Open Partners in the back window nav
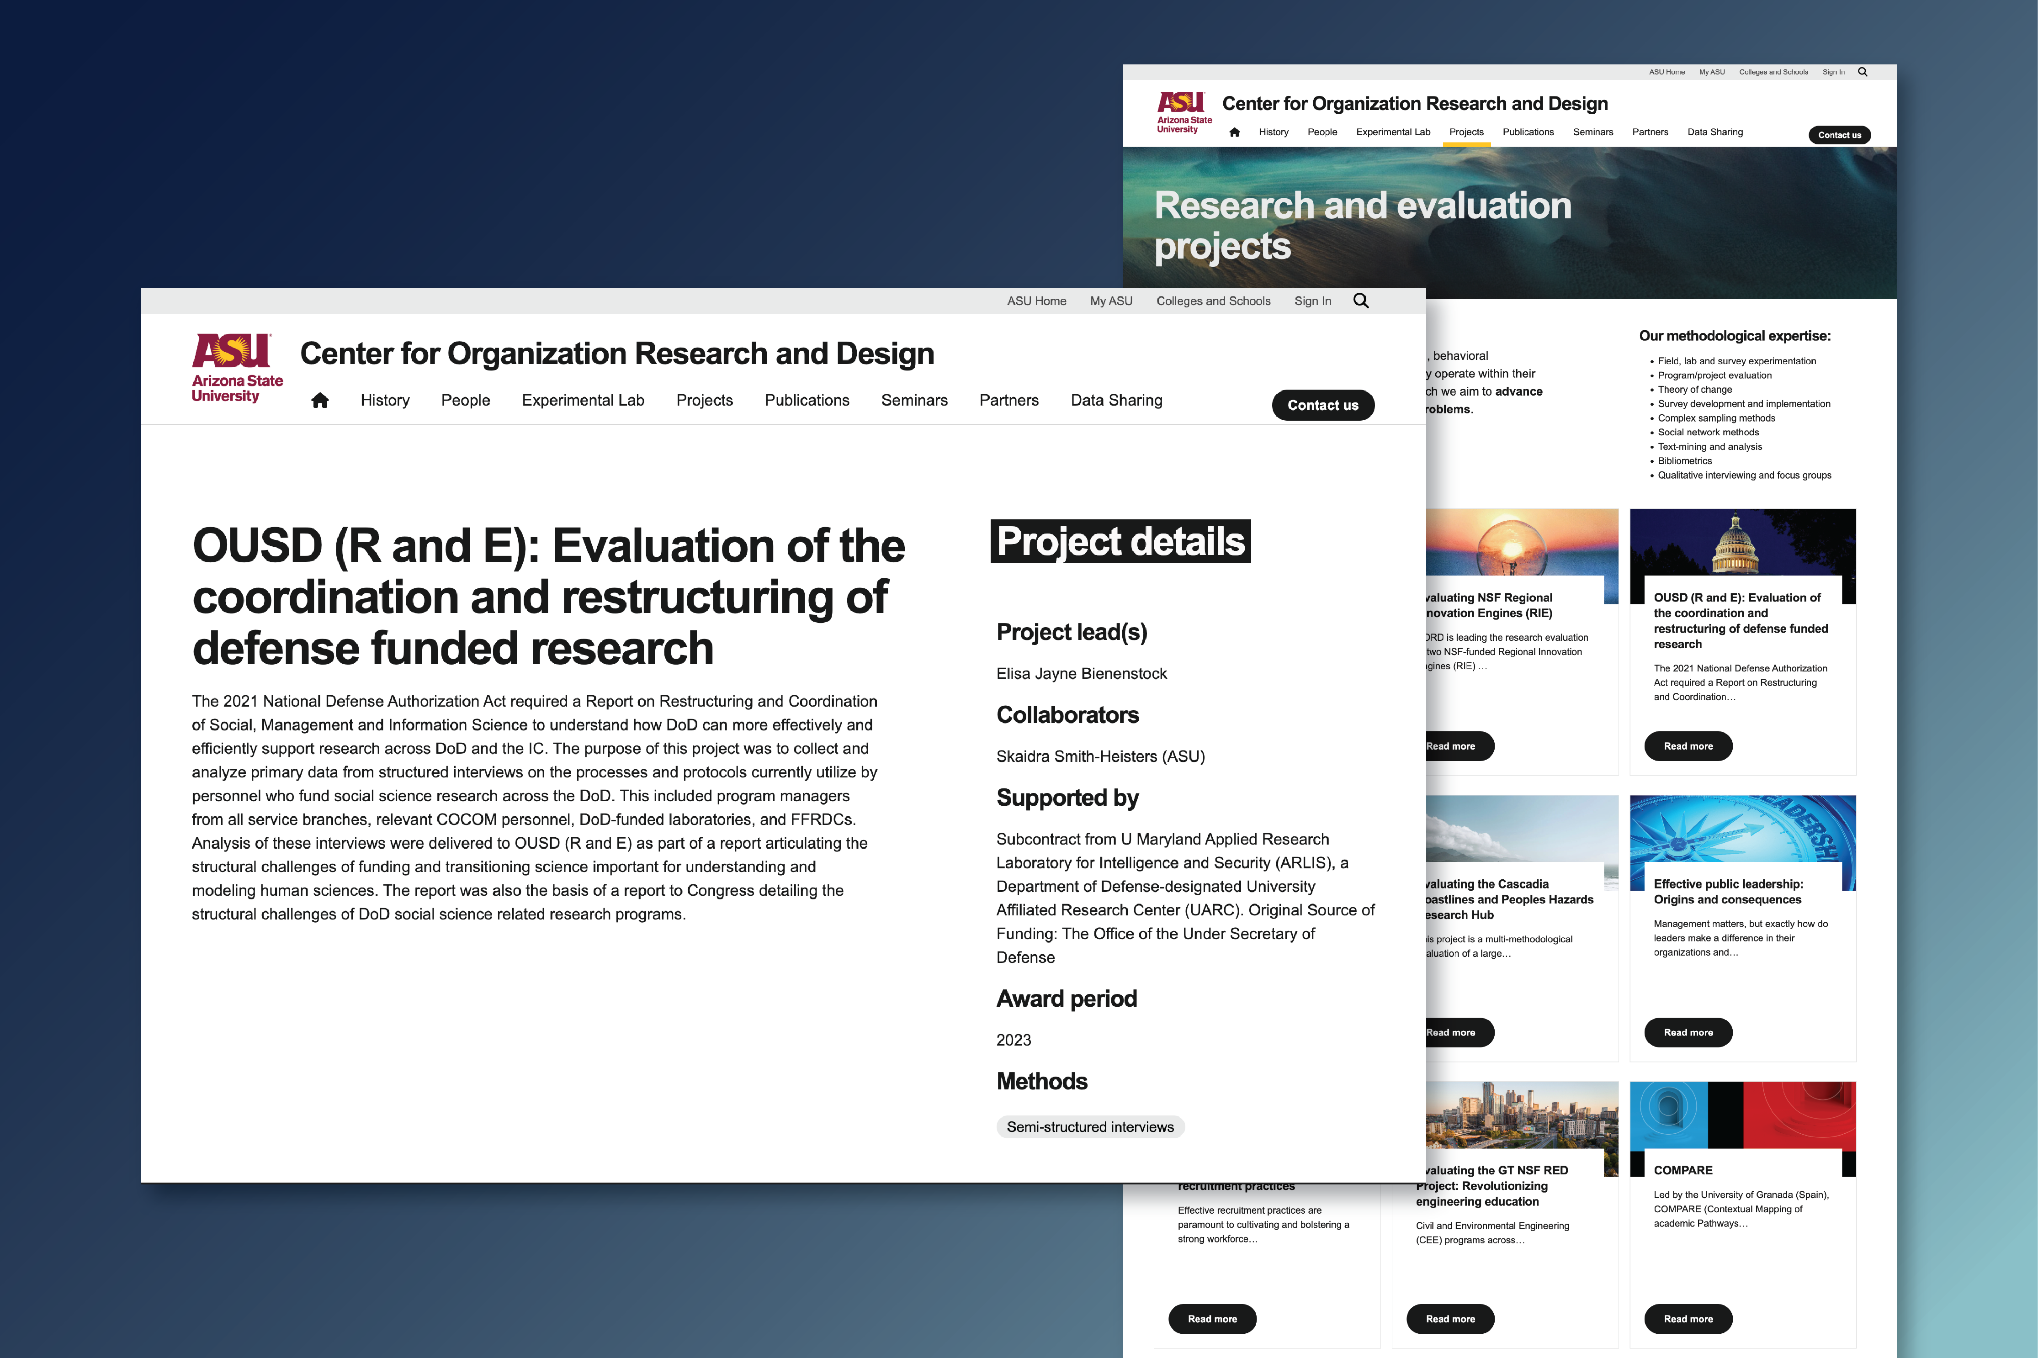The width and height of the screenshot is (2038, 1358). point(1650,132)
